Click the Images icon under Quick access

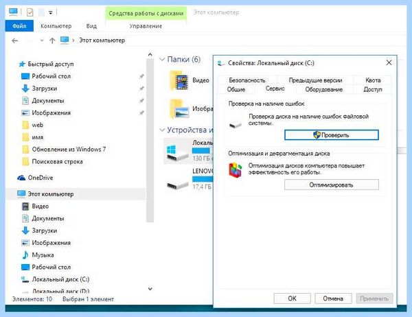pyautogui.click(x=25, y=113)
